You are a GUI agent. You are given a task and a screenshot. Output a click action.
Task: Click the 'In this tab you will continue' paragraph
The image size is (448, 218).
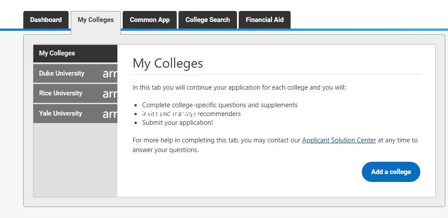239,87
